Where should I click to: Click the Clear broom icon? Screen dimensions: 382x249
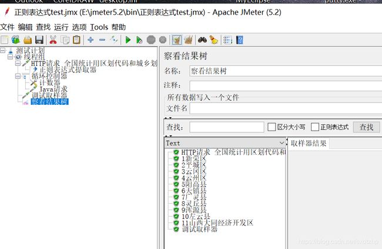pos(177,40)
